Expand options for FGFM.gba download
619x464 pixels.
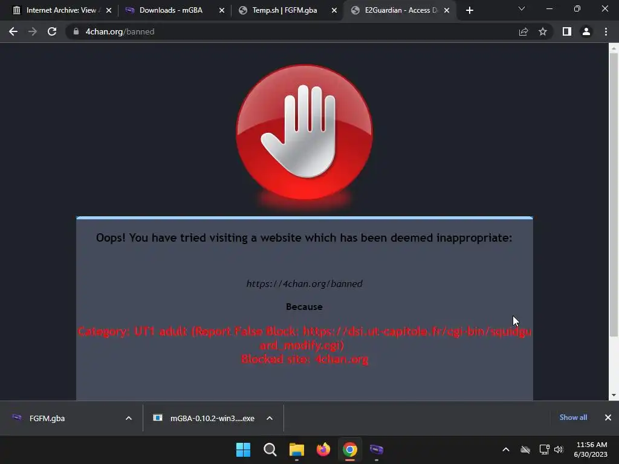coord(129,418)
